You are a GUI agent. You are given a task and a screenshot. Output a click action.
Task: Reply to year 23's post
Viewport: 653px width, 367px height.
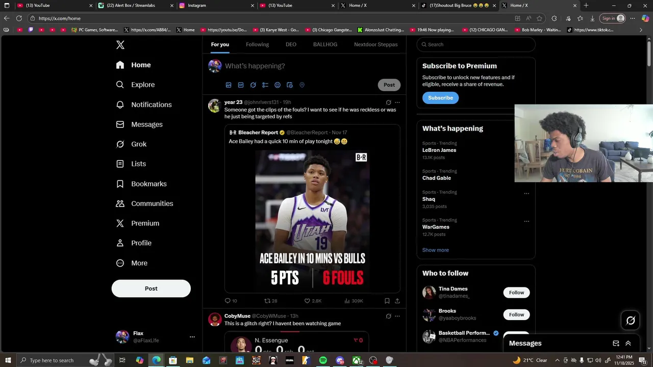[x=231, y=301]
